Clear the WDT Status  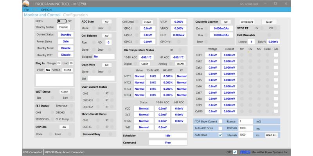(65, 92)
